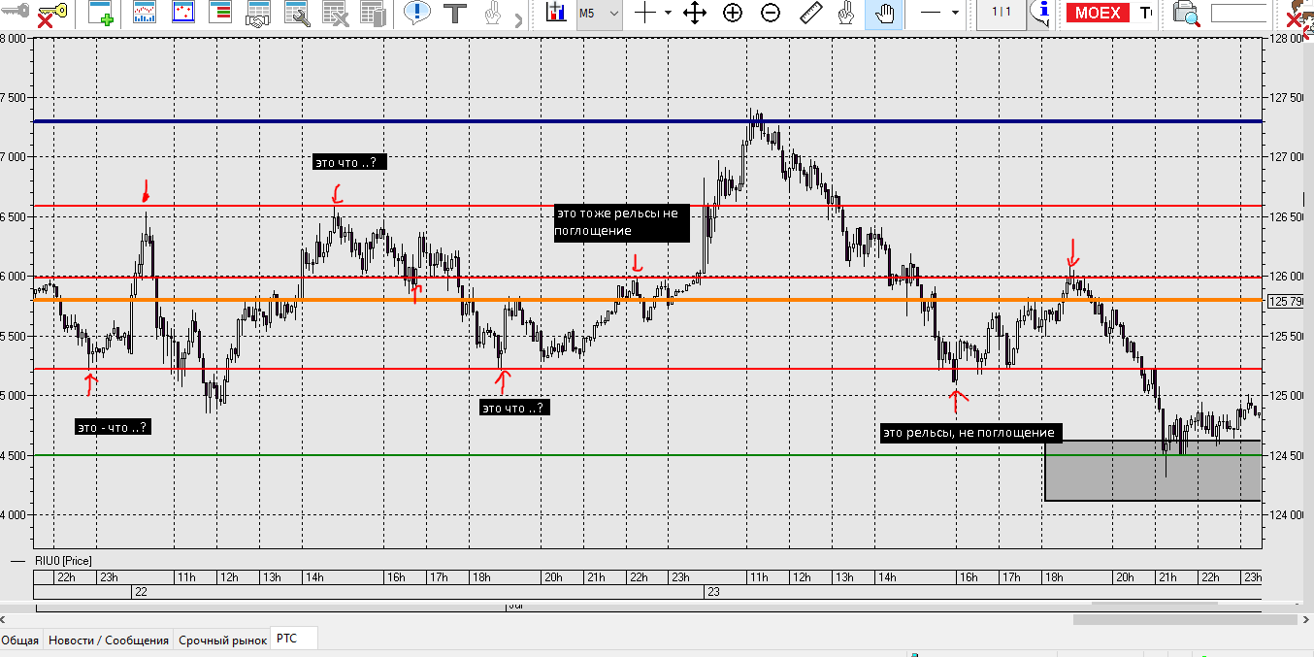Select the four-arrow move tool
This screenshot has width=1314, height=657.
[695, 14]
